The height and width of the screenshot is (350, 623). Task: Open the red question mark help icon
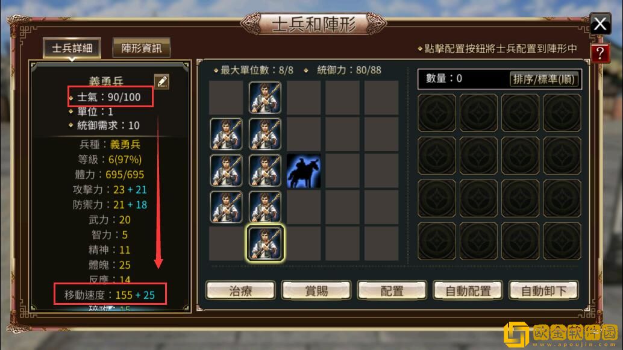[600, 53]
